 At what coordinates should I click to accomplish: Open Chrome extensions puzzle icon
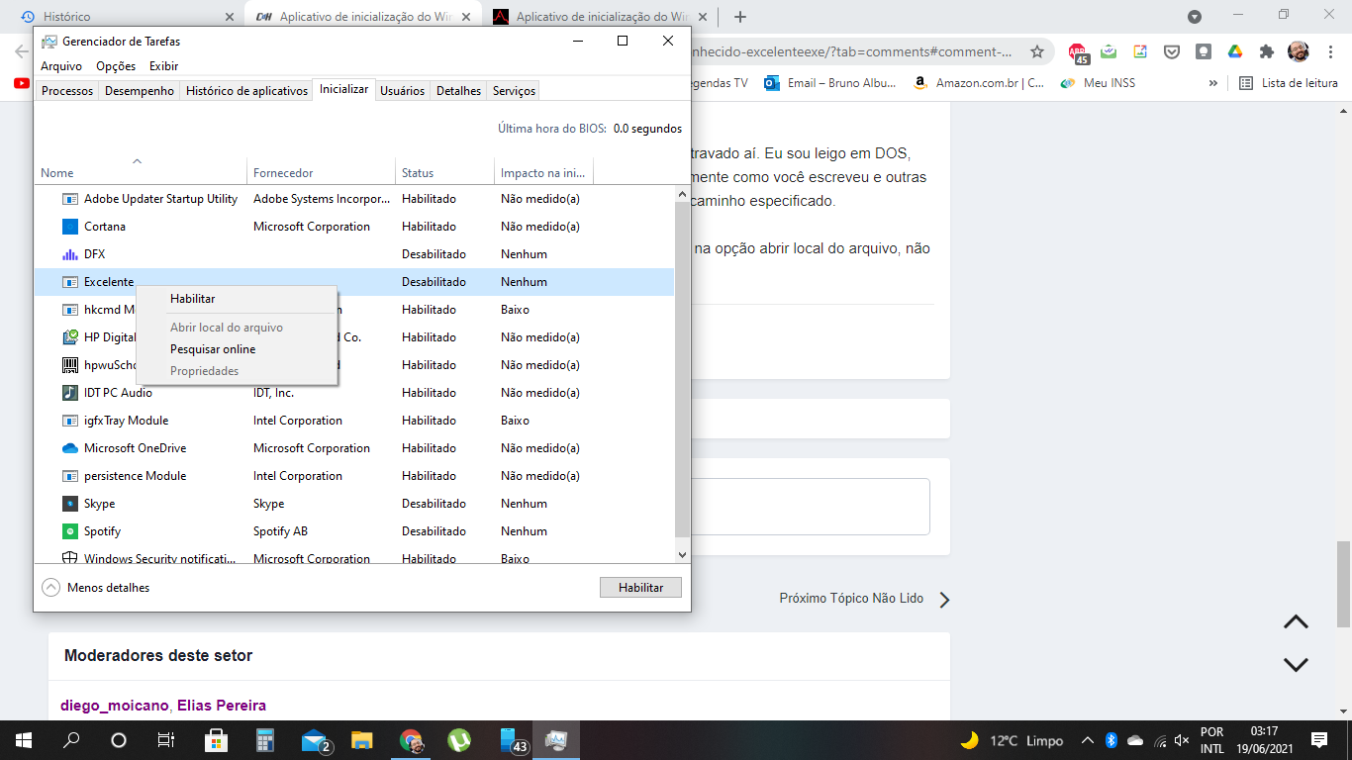coord(1267,51)
